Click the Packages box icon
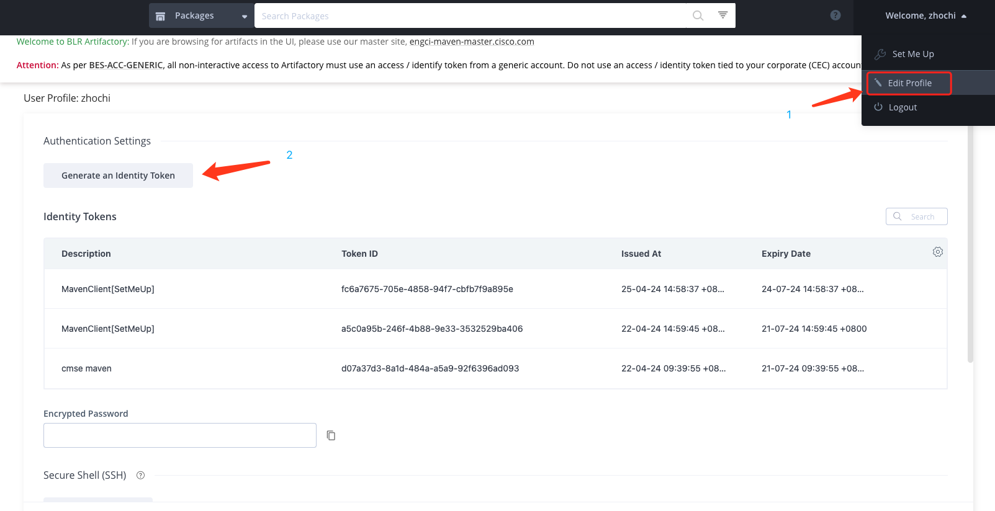 tap(161, 16)
